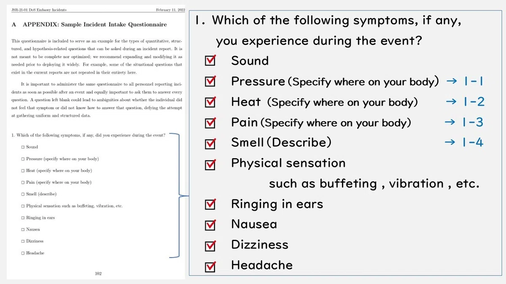
Task: Uncheck the Headache checkbox in right panel
Action: pos(210,266)
